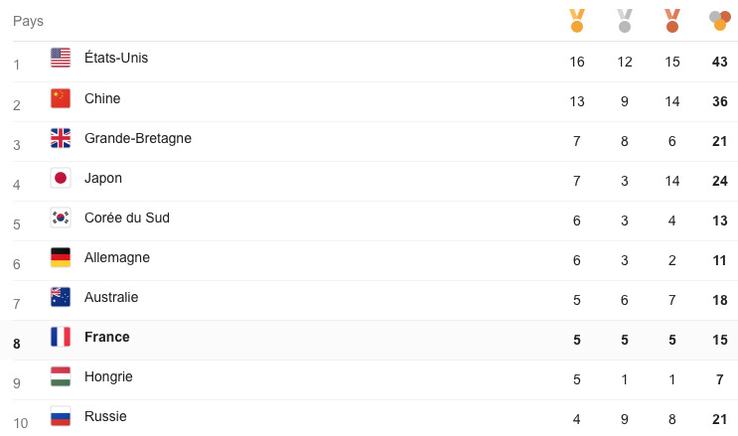Click France's total medal count 15
This screenshot has width=738, height=436.
pos(720,340)
